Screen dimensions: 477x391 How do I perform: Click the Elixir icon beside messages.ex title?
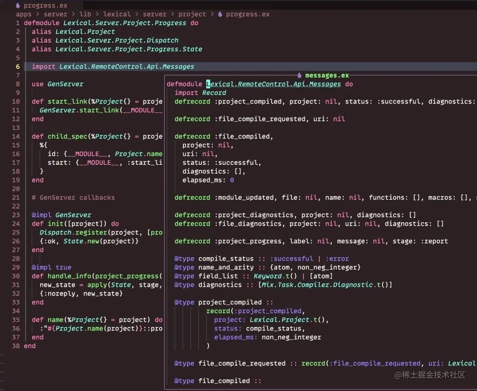[299, 75]
